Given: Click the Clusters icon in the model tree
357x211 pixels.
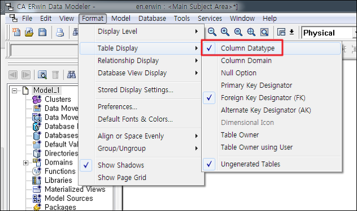Looking at the screenshot, I should coord(37,100).
